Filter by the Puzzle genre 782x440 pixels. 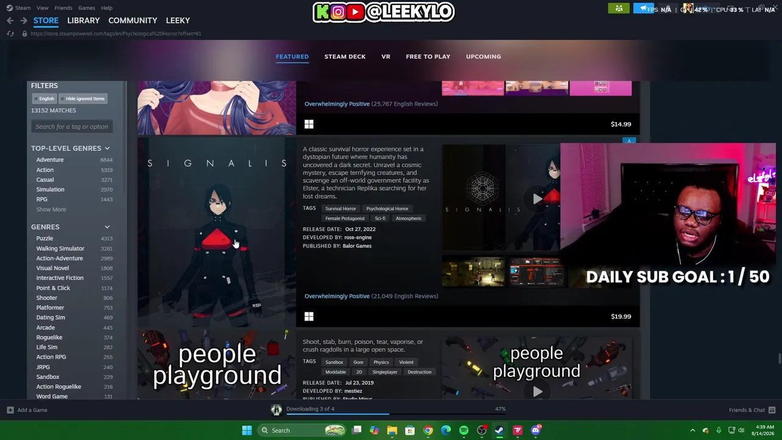(45, 238)
